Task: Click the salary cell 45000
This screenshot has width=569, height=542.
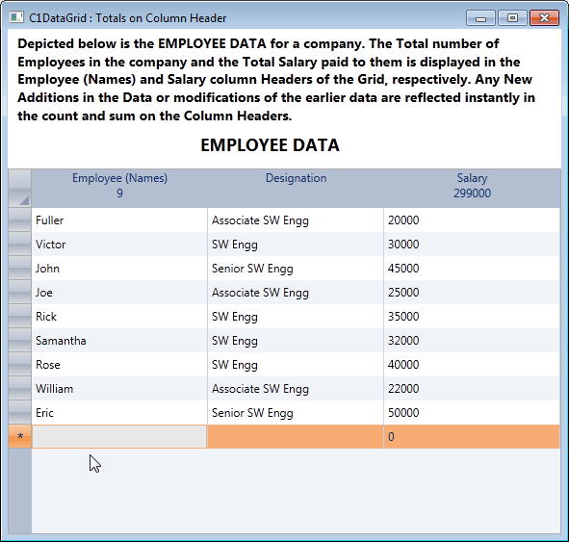Action: click(x=472, y=268)
